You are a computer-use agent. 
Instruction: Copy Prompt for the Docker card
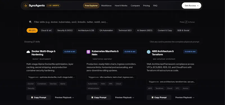pos(39,97)
